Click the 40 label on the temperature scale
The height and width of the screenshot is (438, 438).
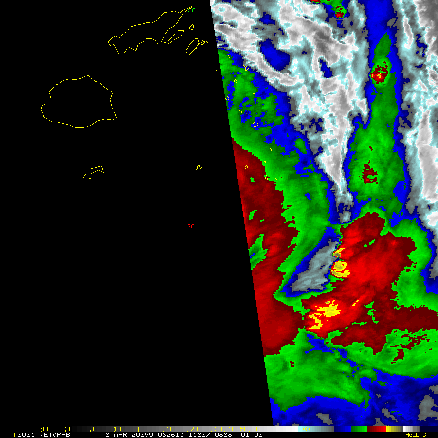44,429
